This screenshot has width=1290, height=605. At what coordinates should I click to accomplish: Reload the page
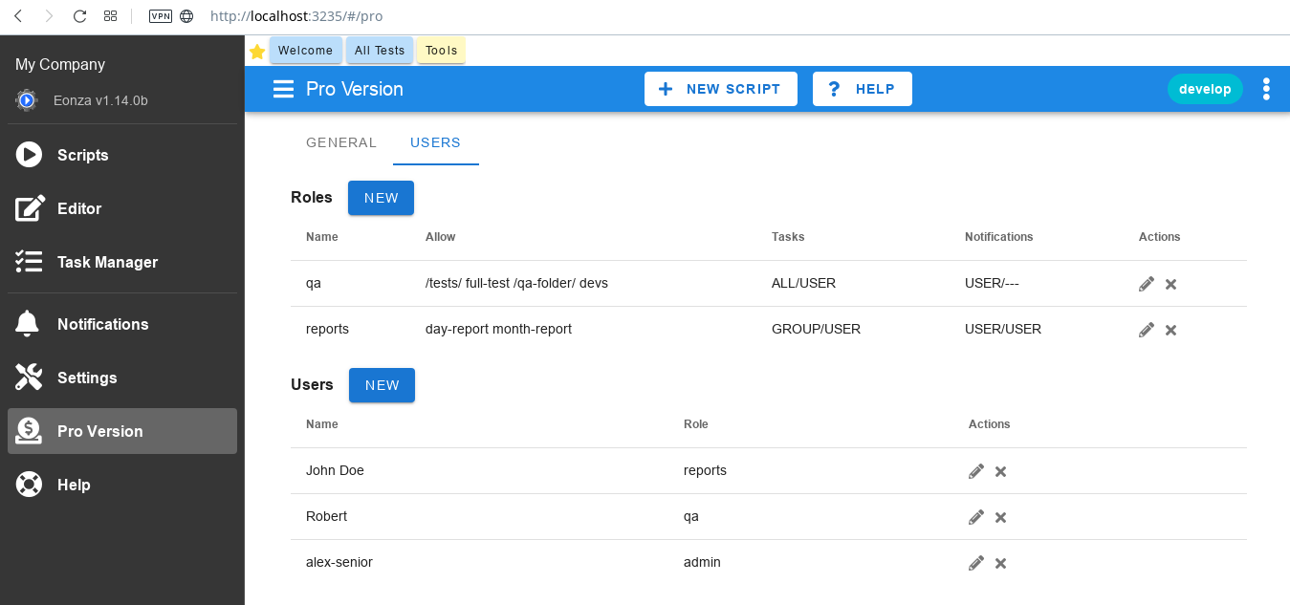click(79, 16)
